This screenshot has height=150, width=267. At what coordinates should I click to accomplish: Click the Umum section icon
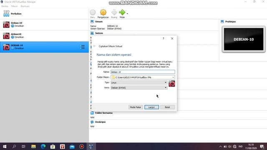pos(92,22)
